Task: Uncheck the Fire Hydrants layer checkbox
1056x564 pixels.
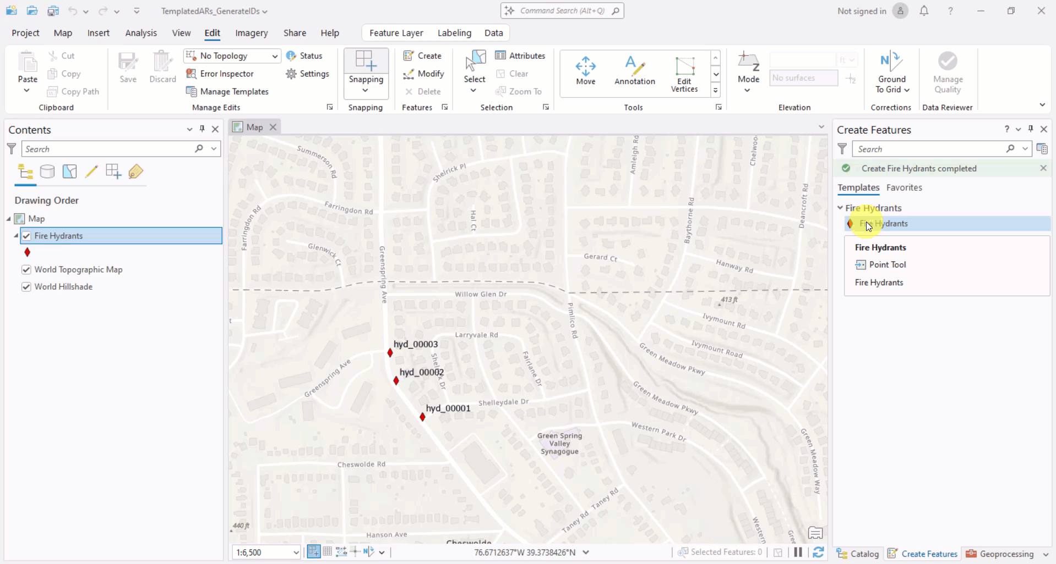Action: 26,236
